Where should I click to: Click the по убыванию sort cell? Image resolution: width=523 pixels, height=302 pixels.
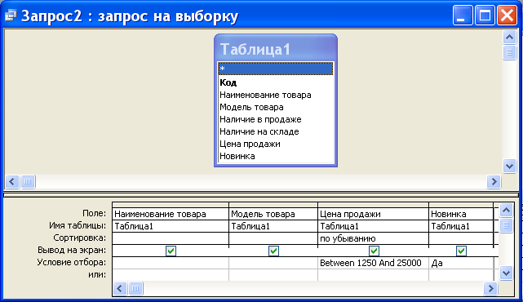coord(373,238)
